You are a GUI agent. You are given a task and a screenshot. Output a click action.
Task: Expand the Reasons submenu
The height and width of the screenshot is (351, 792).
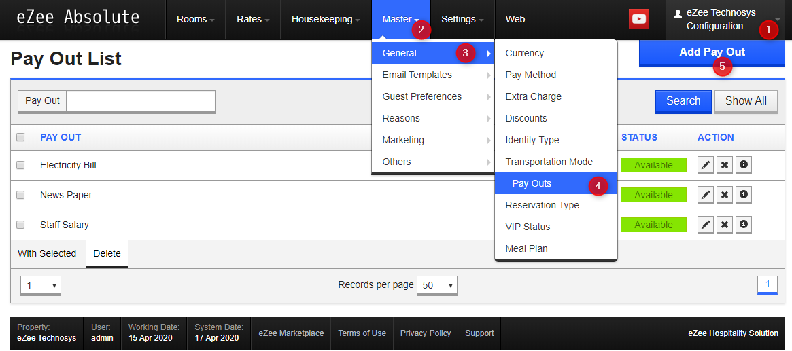tap(433, 118)
